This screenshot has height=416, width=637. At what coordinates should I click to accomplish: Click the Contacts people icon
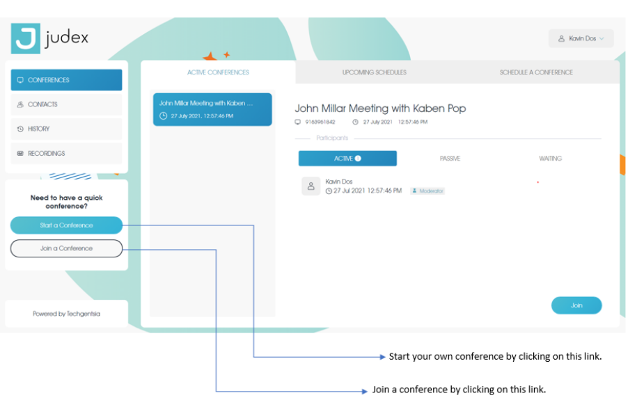(20, 104)
